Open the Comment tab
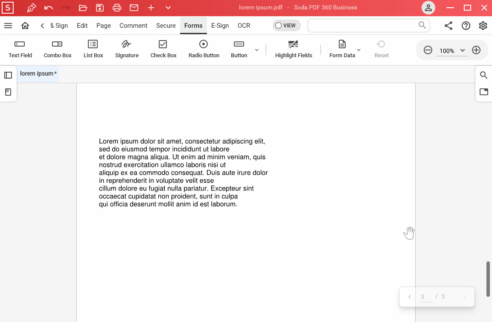 pyautogui.click(x=134, y=26)
